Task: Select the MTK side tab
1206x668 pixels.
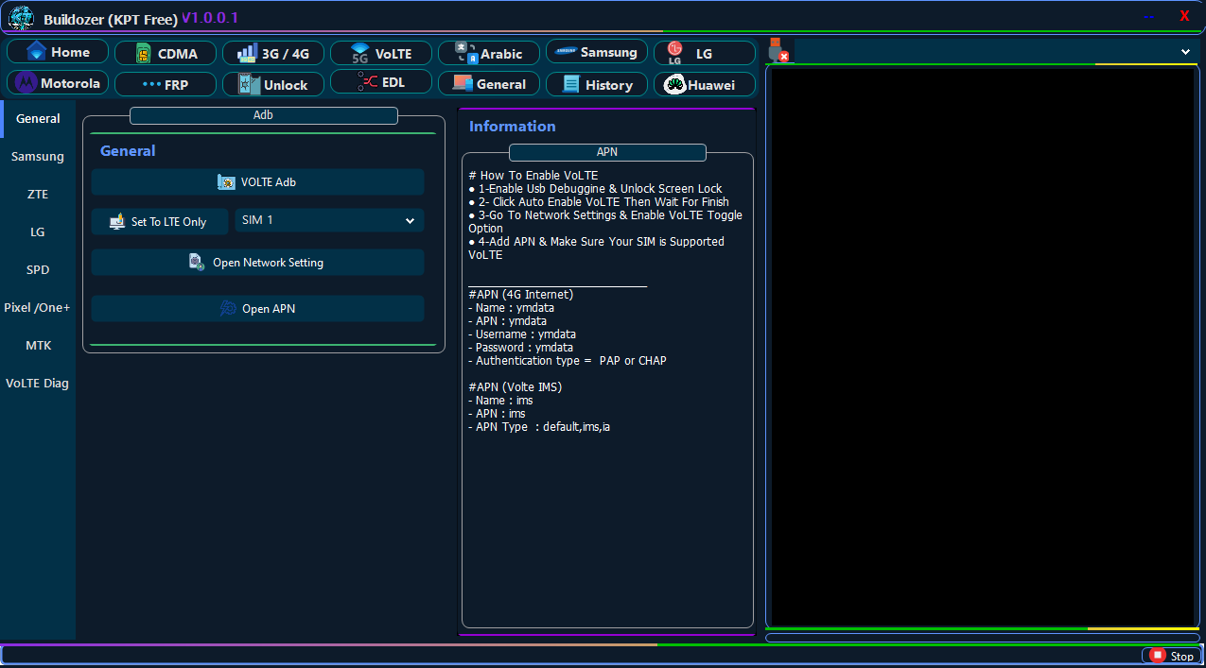Action: pyautogui.click(x=38, y=346)
